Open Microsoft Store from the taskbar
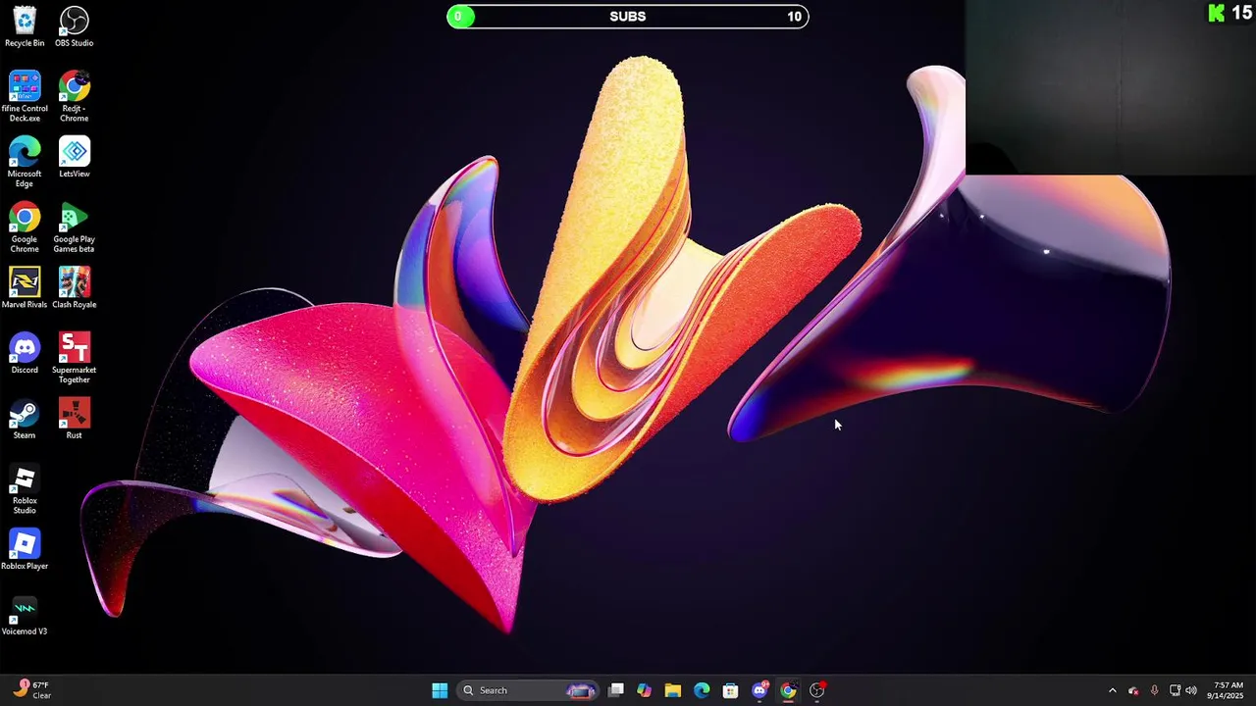1256x706 pixels. click(x=730, y=690)
